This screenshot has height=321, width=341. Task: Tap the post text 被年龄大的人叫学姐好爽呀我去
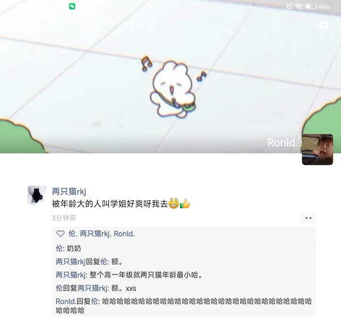(x=121, y=204)
